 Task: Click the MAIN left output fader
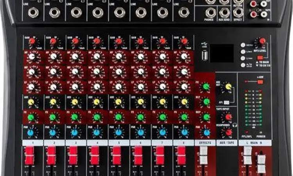248,156
